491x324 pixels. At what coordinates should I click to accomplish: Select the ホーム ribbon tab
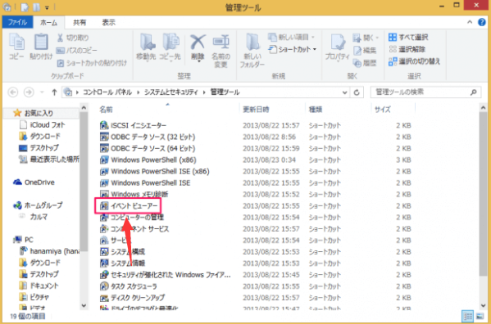click(x=49, y=22)
